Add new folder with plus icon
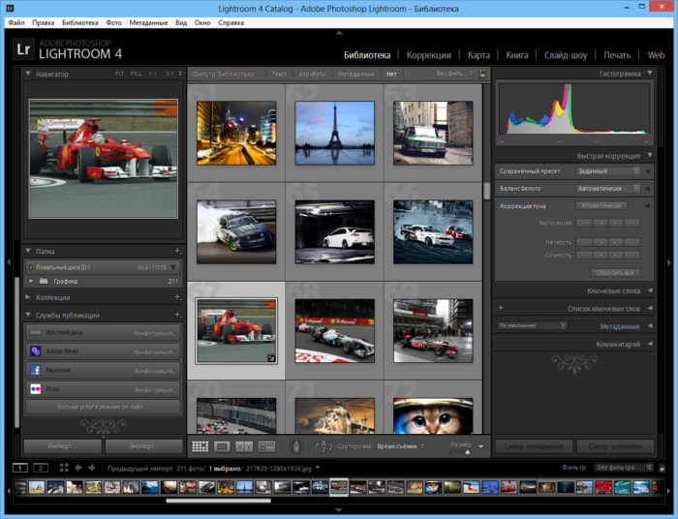Viewport: 678px width, 519px height. pos(176,251)
